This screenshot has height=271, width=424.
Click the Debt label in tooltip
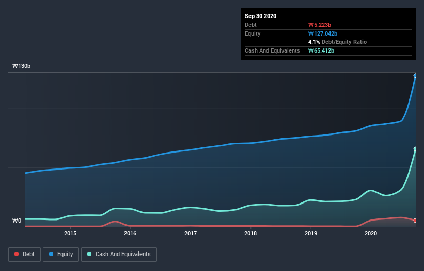coord(250,25)
